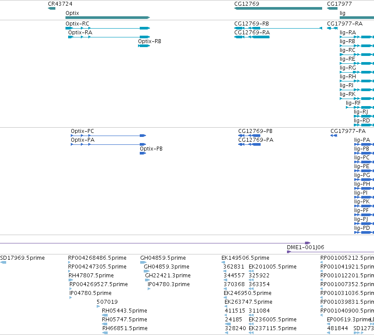Image resolution: width=374 pixels, height=335 pixels.
Task: Click the lig-PA protein label
Action: (x=362, y=140)
